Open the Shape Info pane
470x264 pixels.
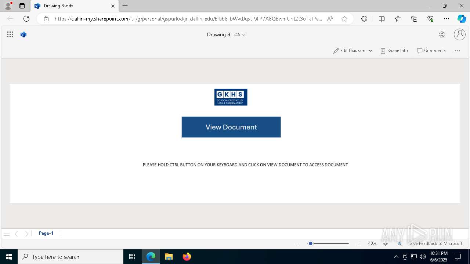point(394,51)
